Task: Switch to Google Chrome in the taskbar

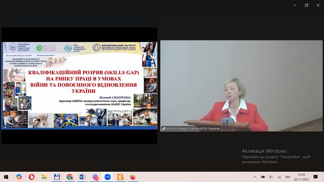Action: coord(69,177)
